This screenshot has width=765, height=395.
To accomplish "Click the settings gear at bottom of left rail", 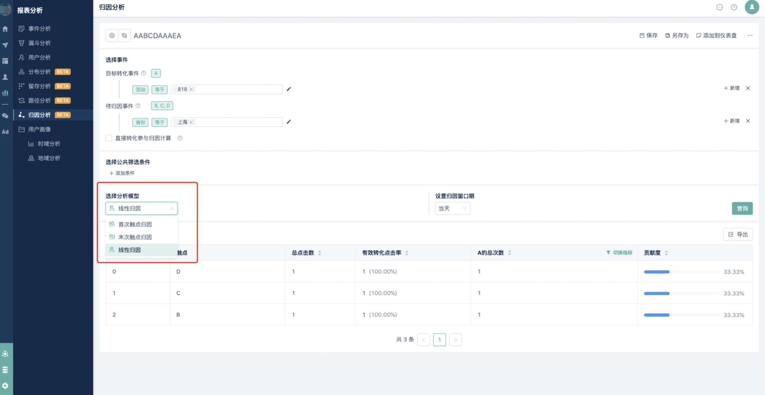I will tap(5, 386).
